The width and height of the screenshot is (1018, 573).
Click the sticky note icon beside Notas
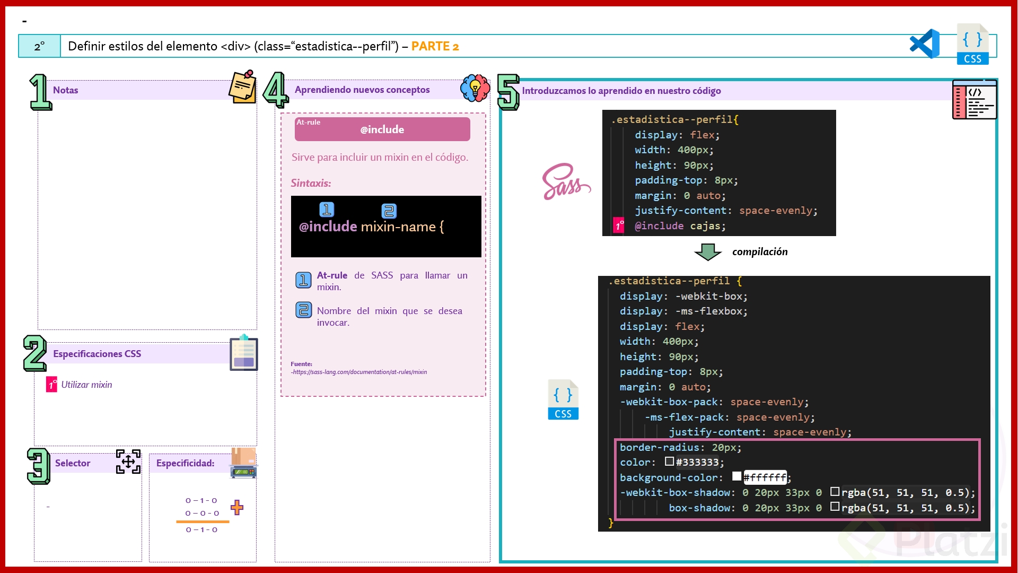tap(242, 86)
